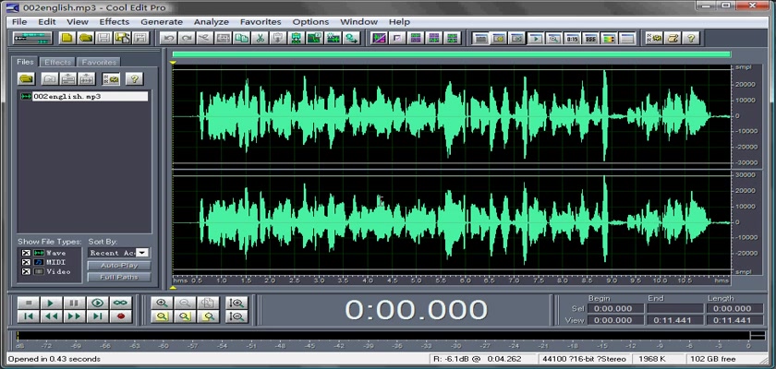Switch to the Effects tab
This screenshot has height=369, width=776.
click(x=58, y=62)
